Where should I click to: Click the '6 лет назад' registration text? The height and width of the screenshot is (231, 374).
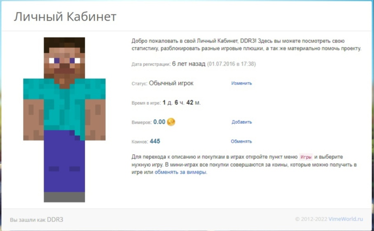188,64
